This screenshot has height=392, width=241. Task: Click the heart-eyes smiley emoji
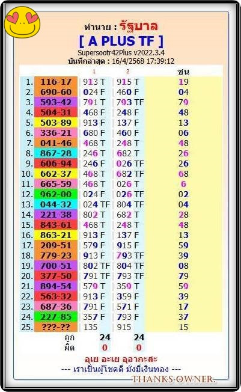[22, 22]
